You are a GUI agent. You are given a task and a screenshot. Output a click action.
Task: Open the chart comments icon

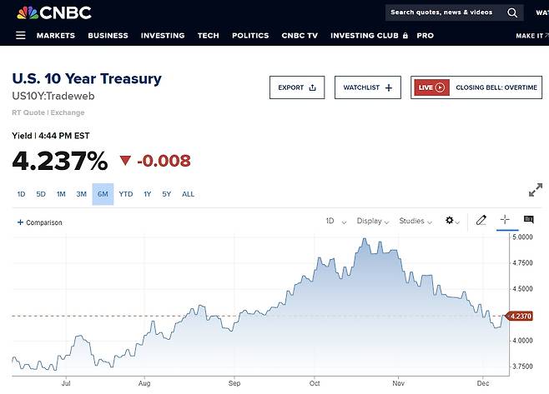click(528, 220)
